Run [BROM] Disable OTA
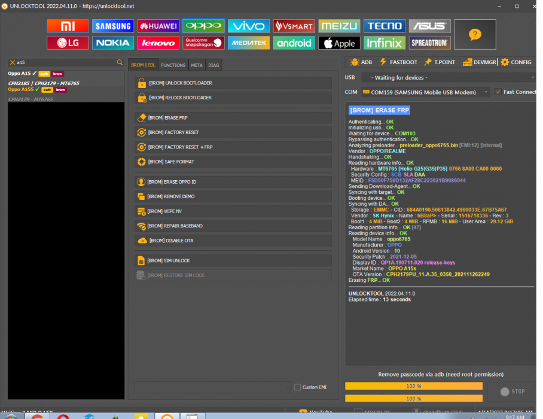543x419 pixels. (233, 241)
